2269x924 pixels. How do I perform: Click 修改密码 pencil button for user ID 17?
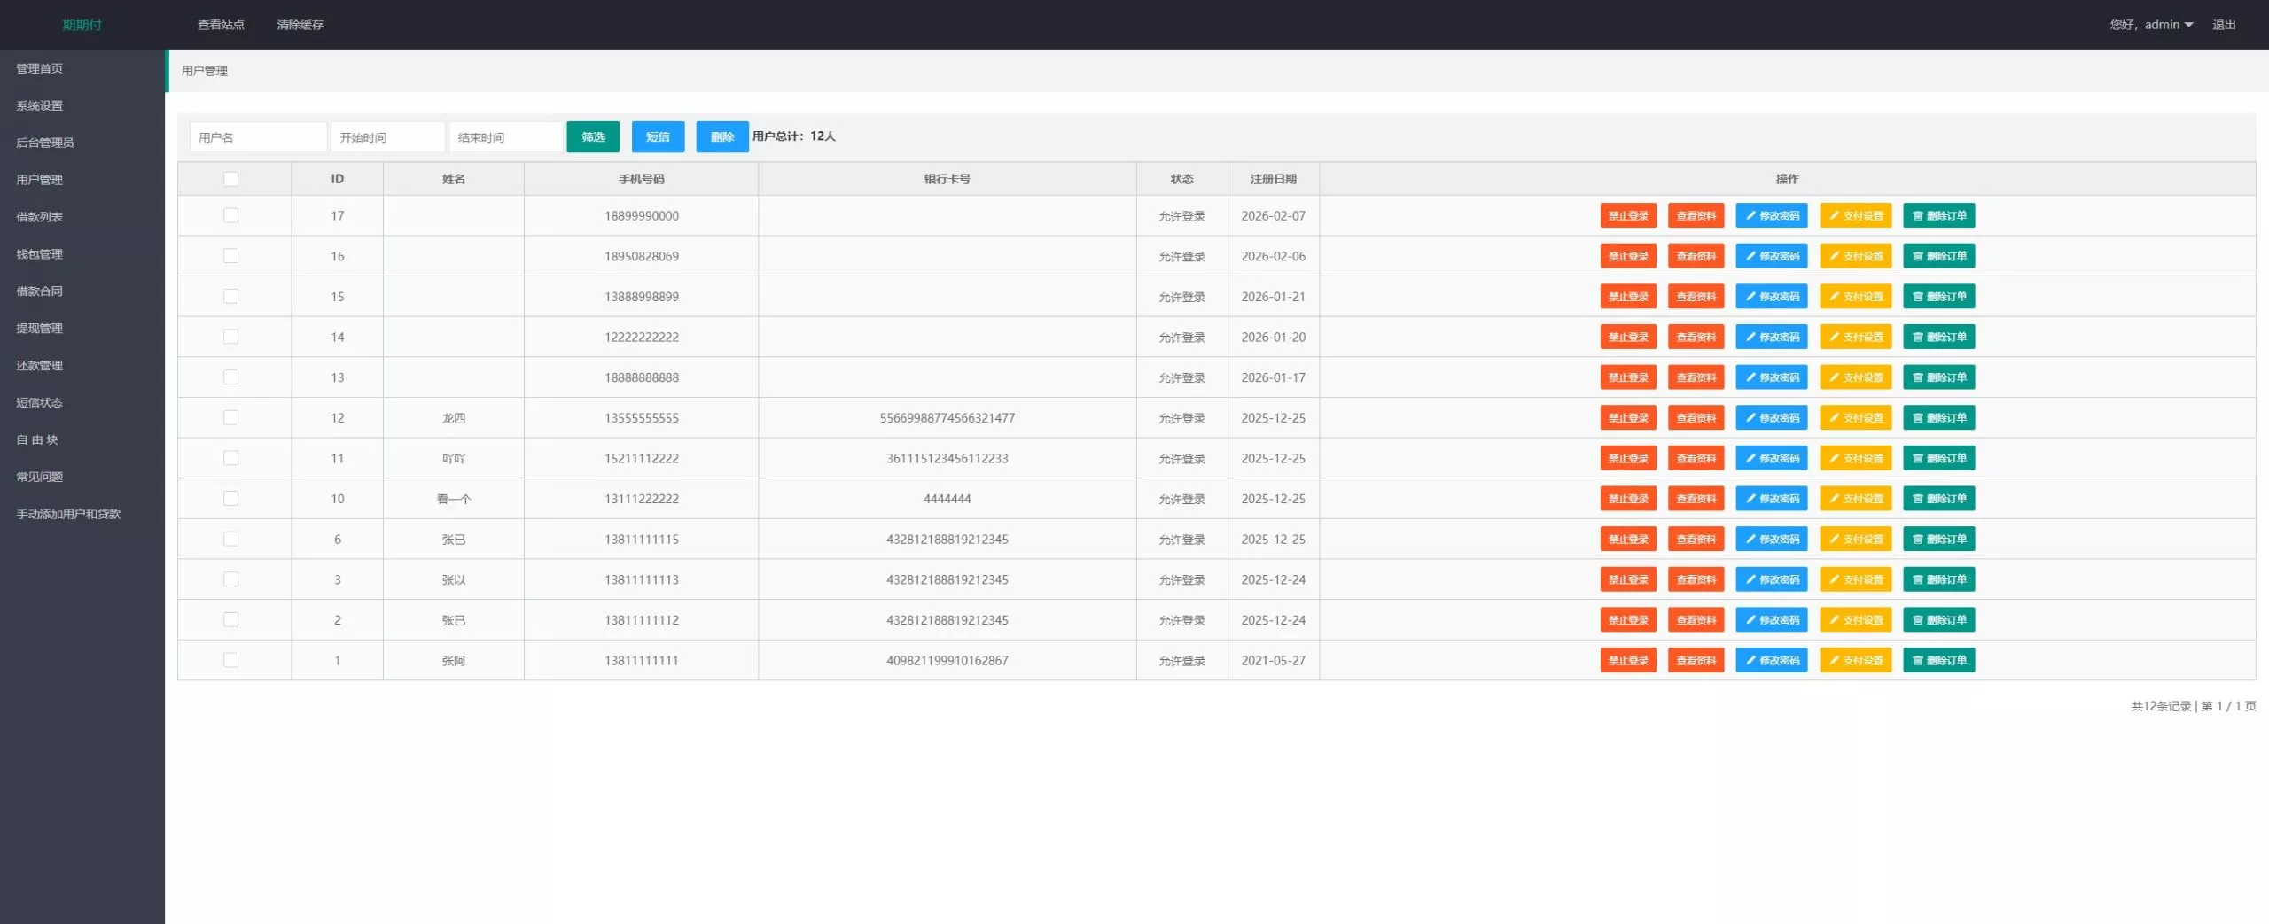tap(1771, 215)
